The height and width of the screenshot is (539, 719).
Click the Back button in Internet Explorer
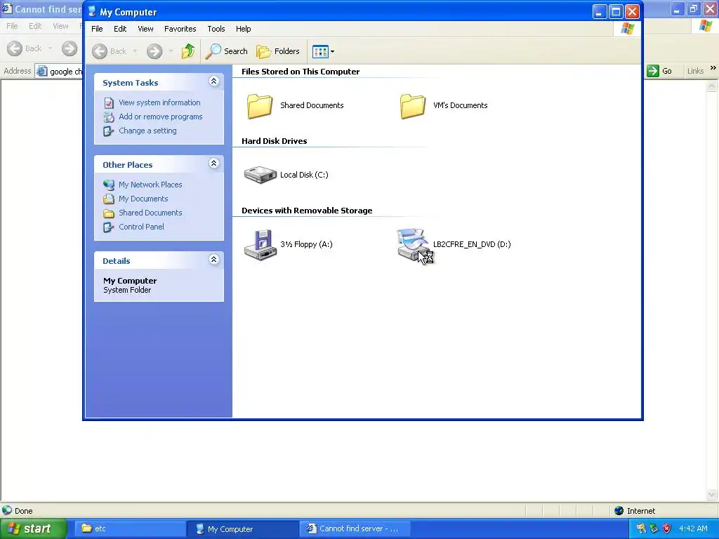pyautogui.click(x=25, y=48)
